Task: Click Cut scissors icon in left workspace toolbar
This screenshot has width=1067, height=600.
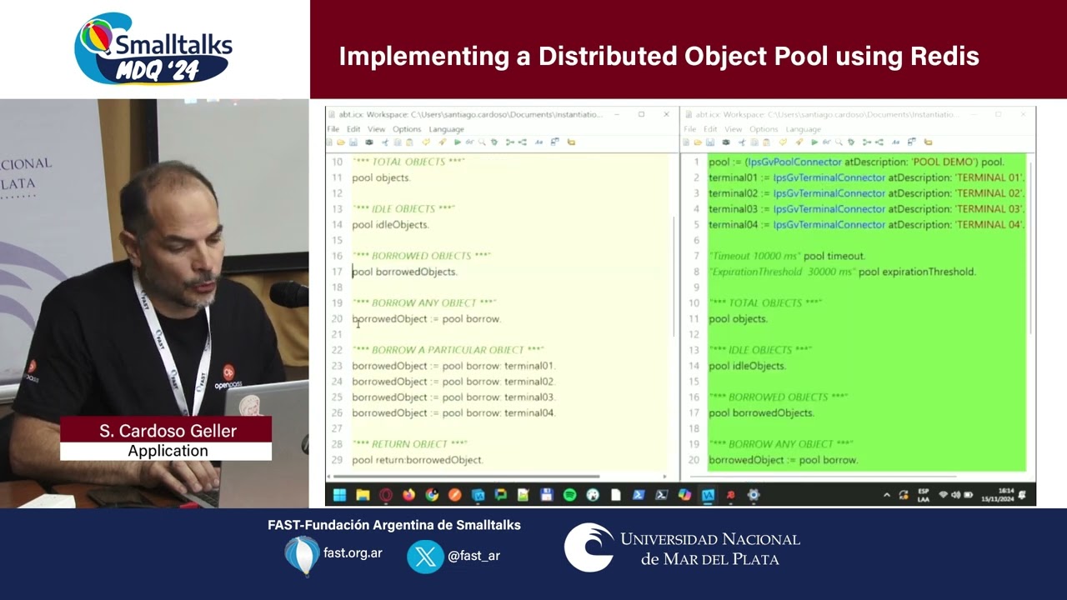Action: coord(385,142)
